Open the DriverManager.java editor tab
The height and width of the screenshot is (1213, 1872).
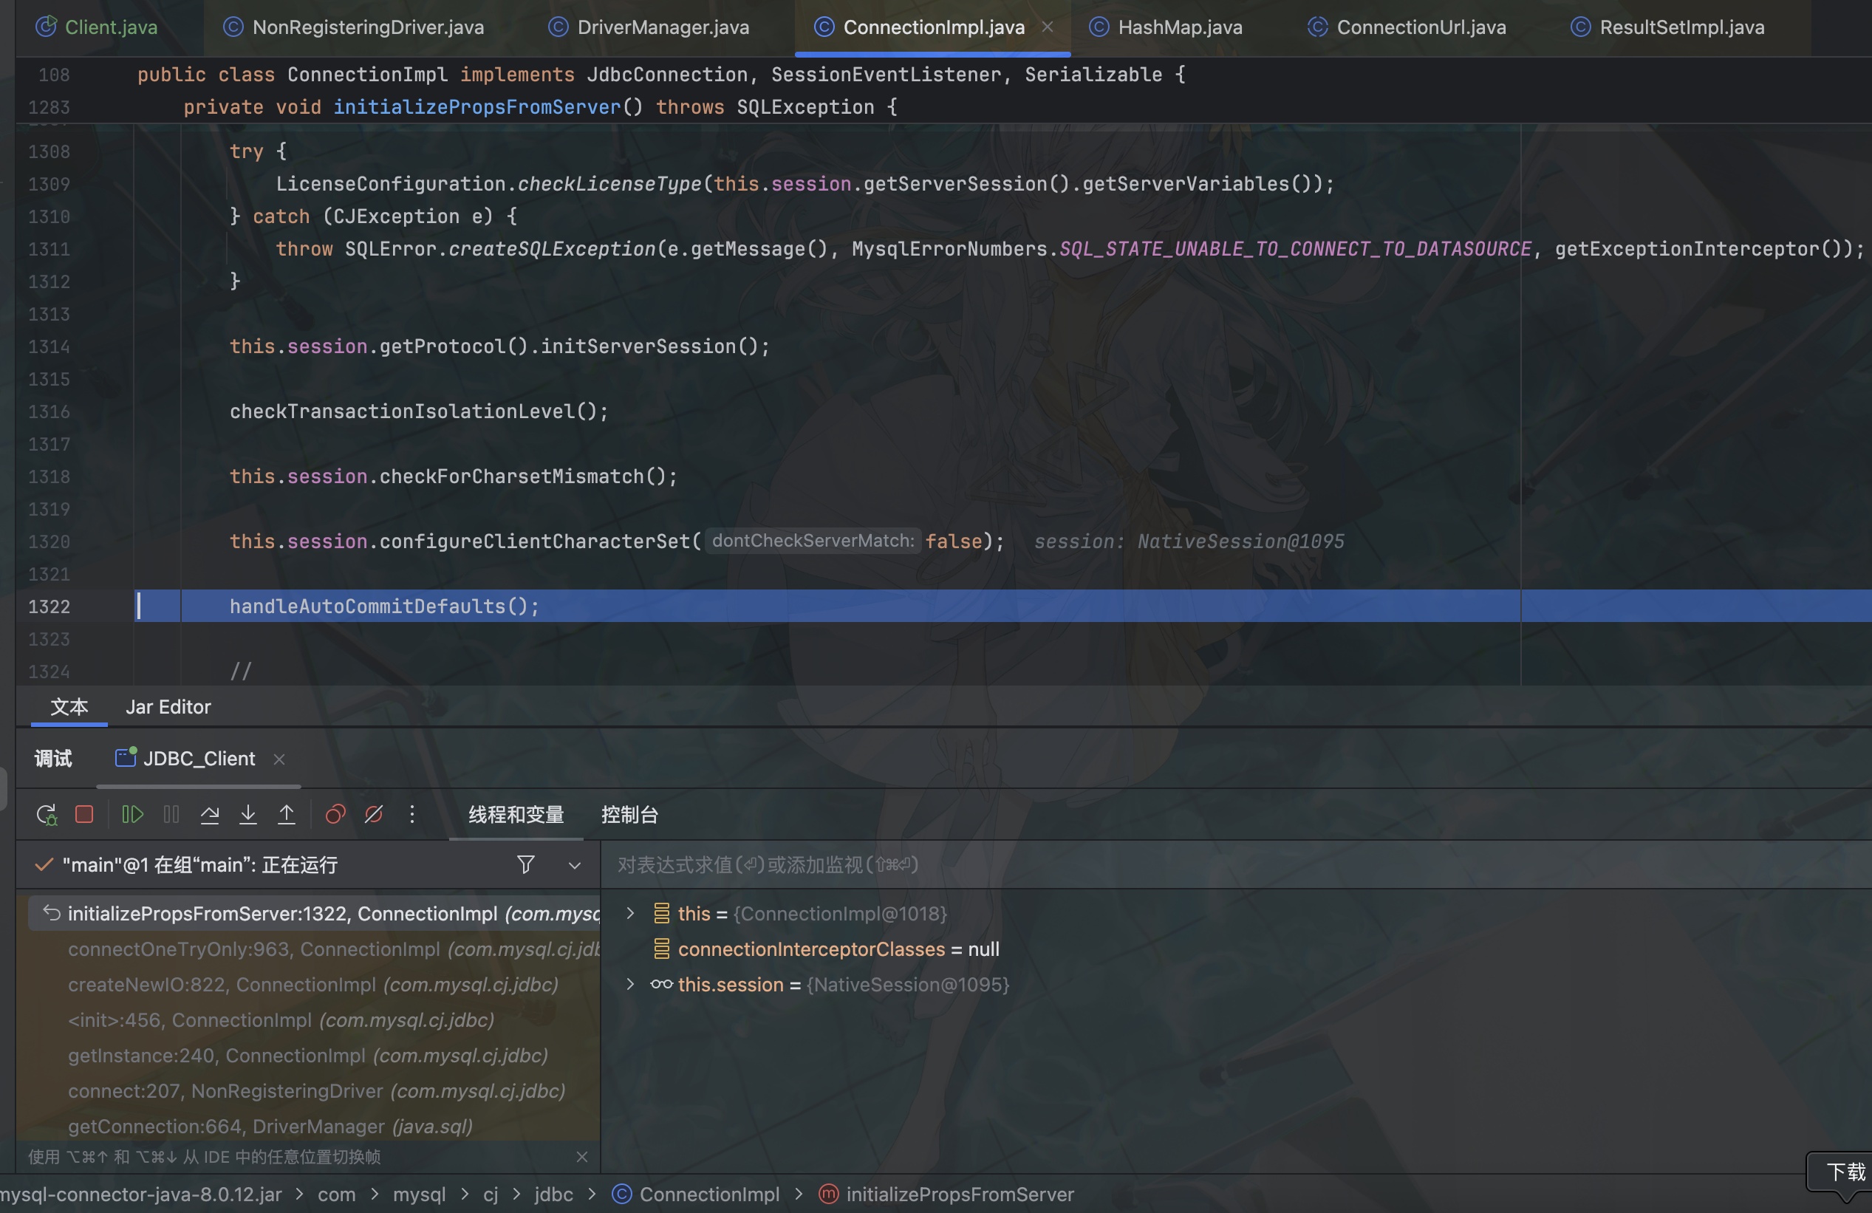click(x=662, y=27)
